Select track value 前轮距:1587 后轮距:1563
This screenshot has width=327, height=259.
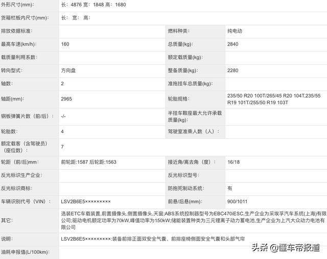[x=88, y=162]
